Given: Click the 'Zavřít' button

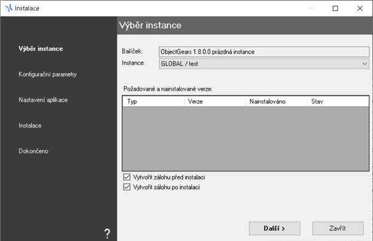Looking at the screenshot, I should click(338, 228).
